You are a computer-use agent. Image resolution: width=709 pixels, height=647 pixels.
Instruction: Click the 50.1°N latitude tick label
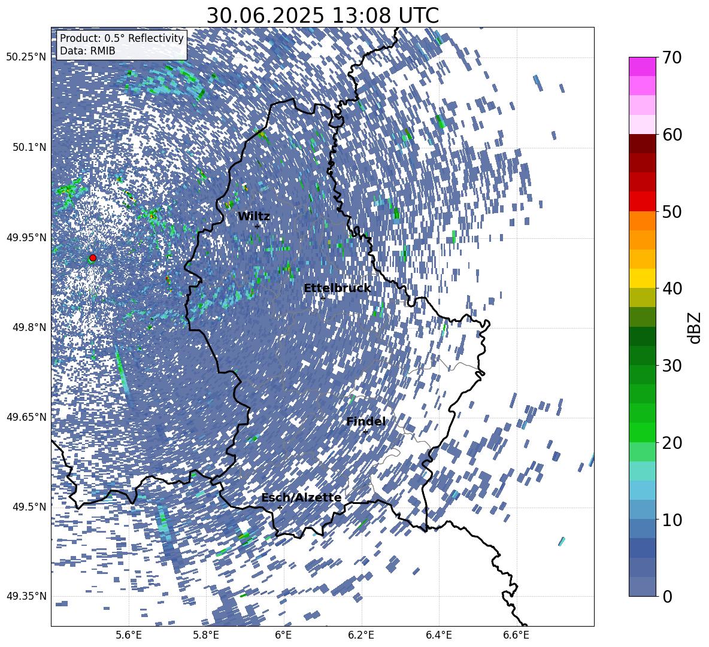point(29,147)
